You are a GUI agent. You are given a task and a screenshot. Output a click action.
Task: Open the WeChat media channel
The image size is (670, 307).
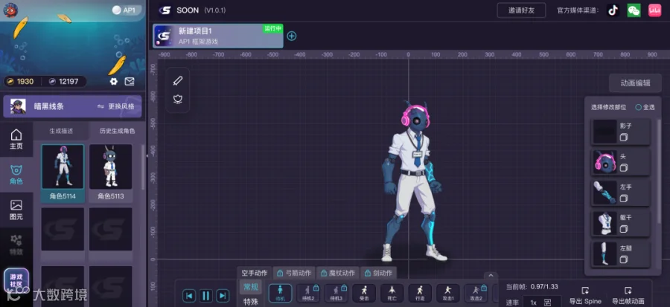(634, 10)
